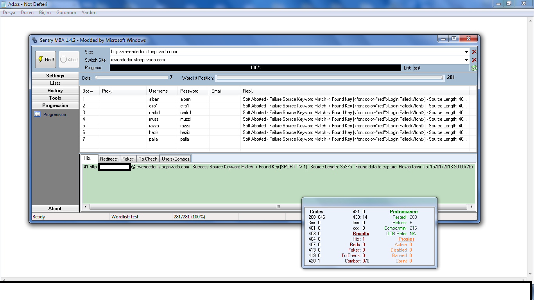Open the History sidebar section

55,91
